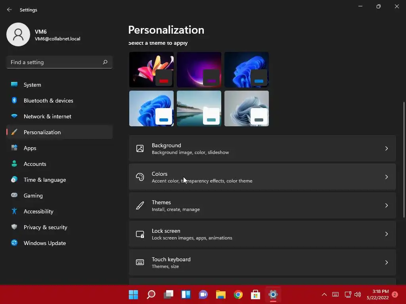Screen dimensions: 406x304
Task: Open Privacy & security settings
Action: click(x=59, y=227)
